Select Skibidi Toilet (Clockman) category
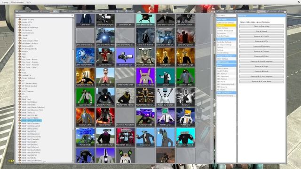The image size is (301, 169). coord(31,123)
